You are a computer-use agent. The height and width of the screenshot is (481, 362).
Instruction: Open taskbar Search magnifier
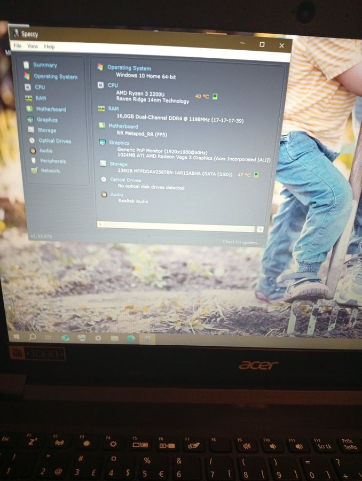point(32,337)
